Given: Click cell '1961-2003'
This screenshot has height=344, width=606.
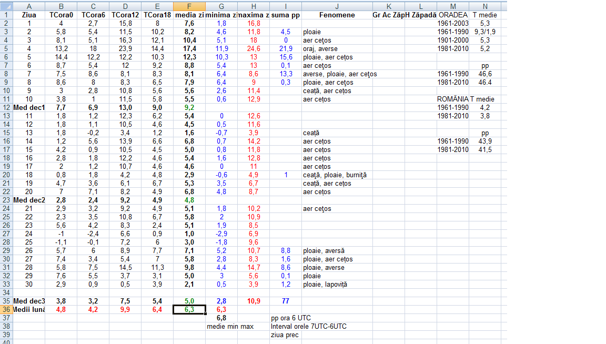Looking at the screenshot, I should 453,24.
